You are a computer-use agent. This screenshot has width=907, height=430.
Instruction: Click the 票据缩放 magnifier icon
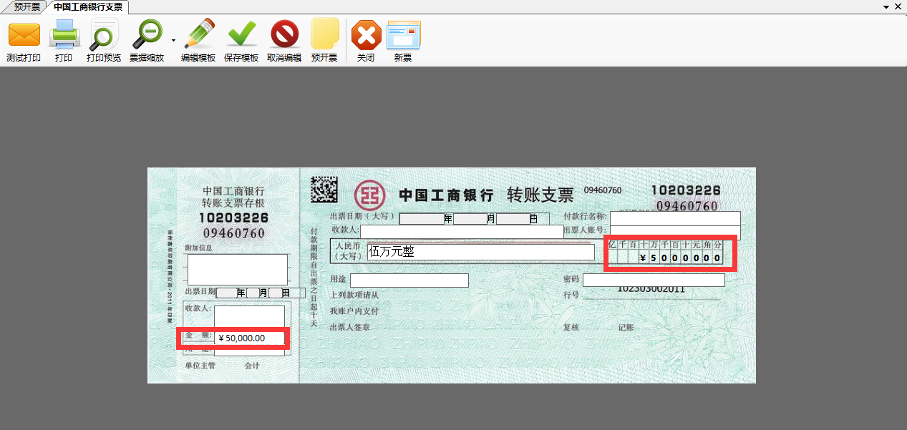click(149, 34)
